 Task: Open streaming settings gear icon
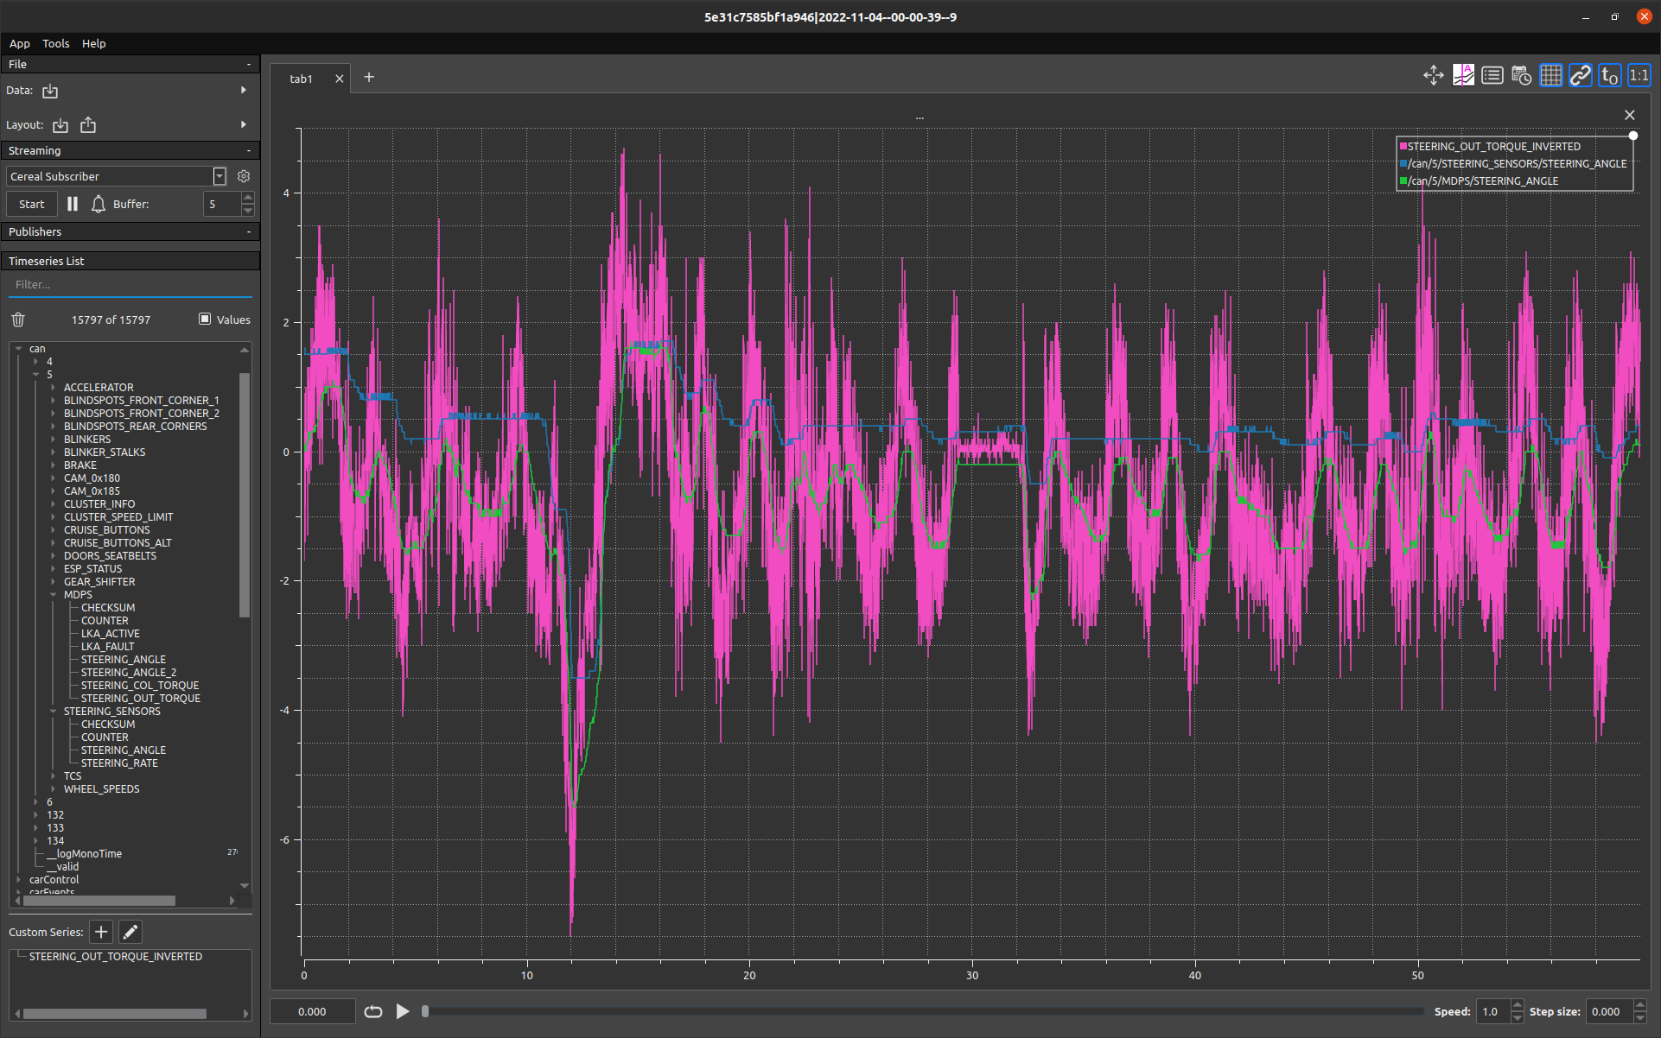pyautogui.click(x=244, y=176)
